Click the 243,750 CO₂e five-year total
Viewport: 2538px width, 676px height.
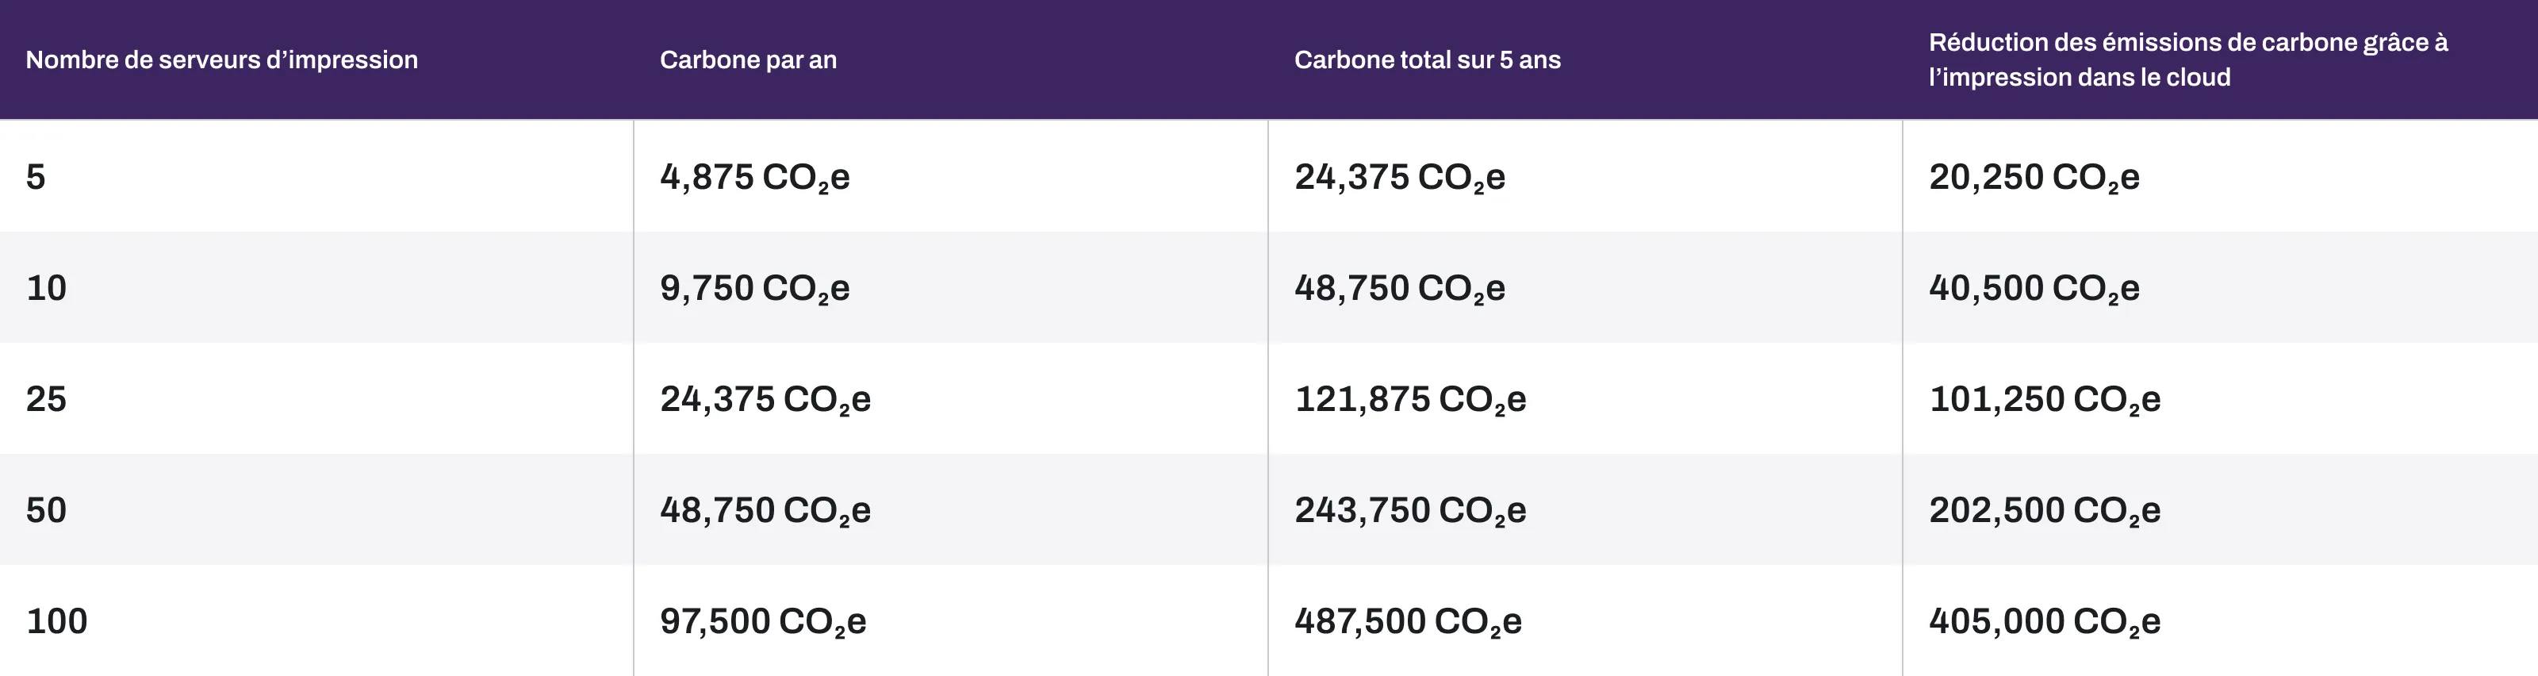point(1410,510)
